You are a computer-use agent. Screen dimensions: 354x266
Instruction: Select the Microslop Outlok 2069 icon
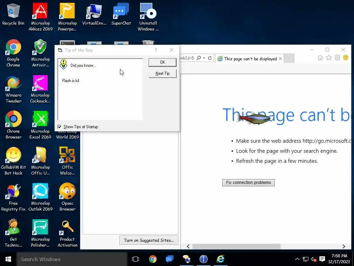(x=40, y=197)
